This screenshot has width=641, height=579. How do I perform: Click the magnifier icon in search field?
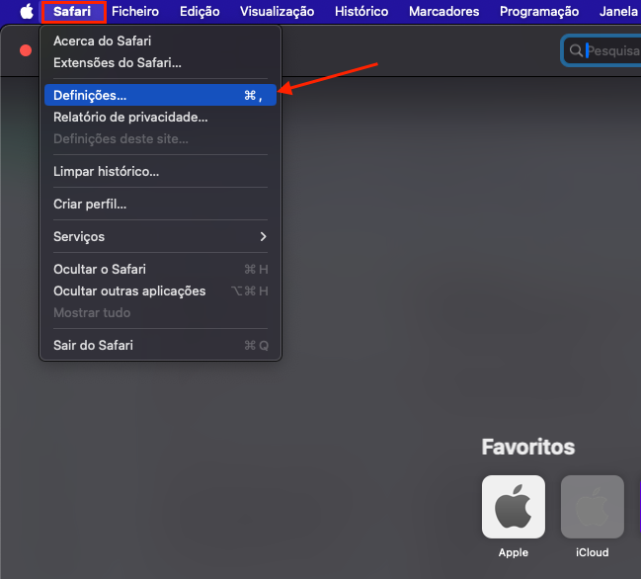576,50
